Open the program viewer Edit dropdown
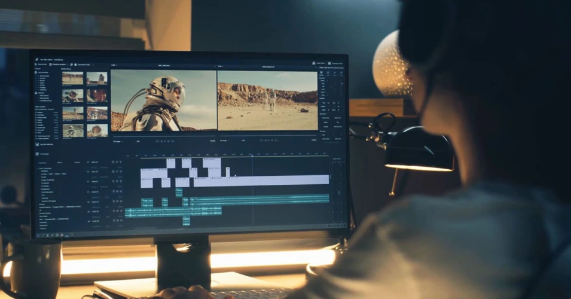571x299 pixels. 220,66
